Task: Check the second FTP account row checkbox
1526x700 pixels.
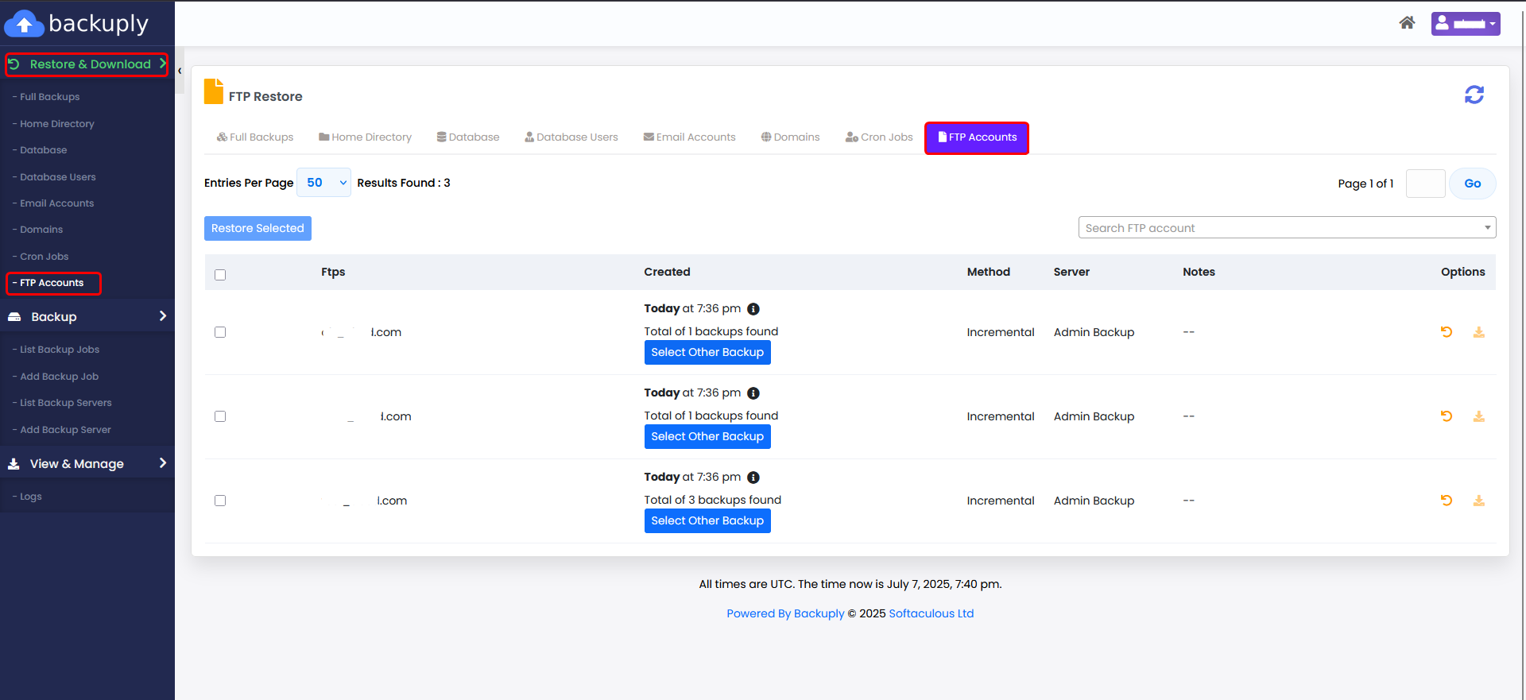Action: [220, 416]
